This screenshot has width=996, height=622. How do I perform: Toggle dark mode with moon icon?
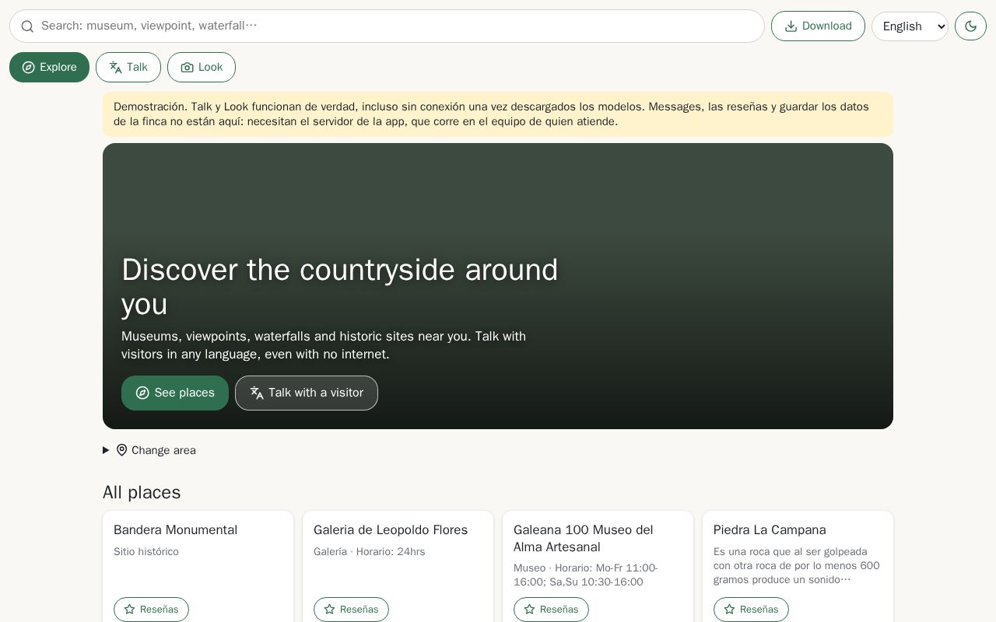[970, 26]
